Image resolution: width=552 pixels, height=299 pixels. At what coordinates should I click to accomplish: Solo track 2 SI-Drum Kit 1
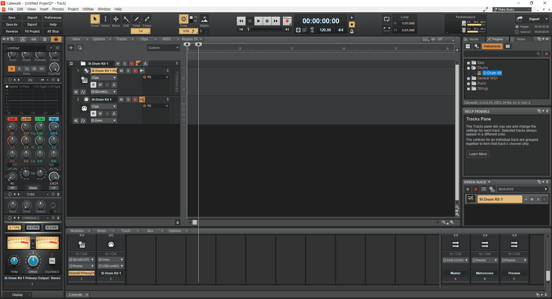(128, 99)
